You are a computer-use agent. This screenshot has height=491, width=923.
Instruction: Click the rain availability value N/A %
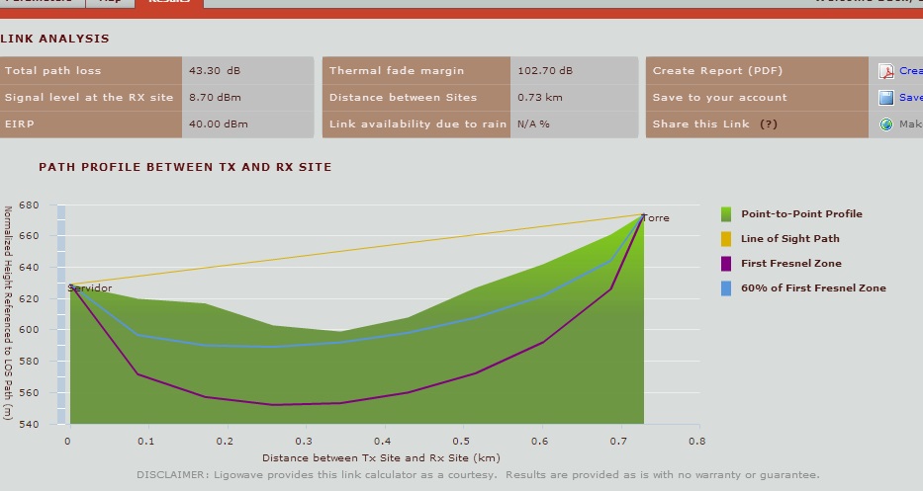click(x=533, y=124)
